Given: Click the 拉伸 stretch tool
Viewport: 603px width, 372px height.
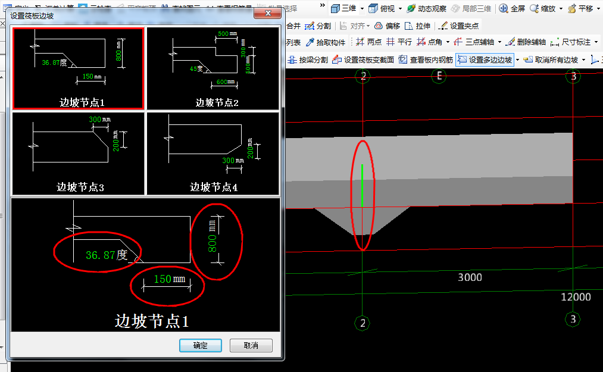Looking at the screenshot, I should [x=418, y=26].
